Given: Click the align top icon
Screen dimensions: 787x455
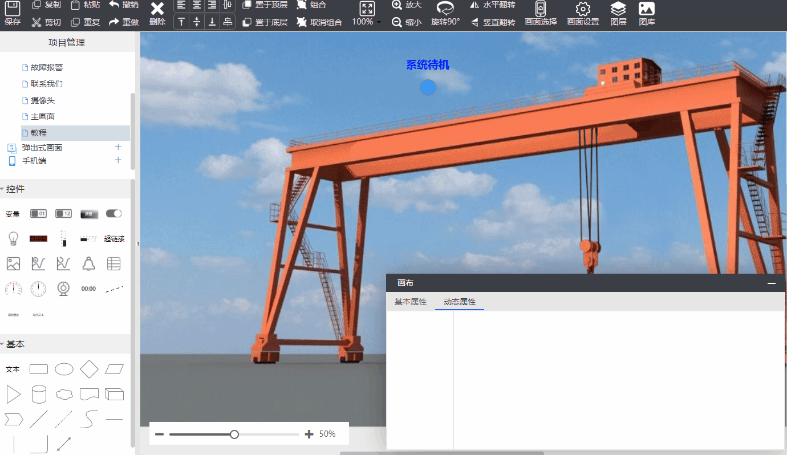Looking at the screenshot, I should [181, 22].
